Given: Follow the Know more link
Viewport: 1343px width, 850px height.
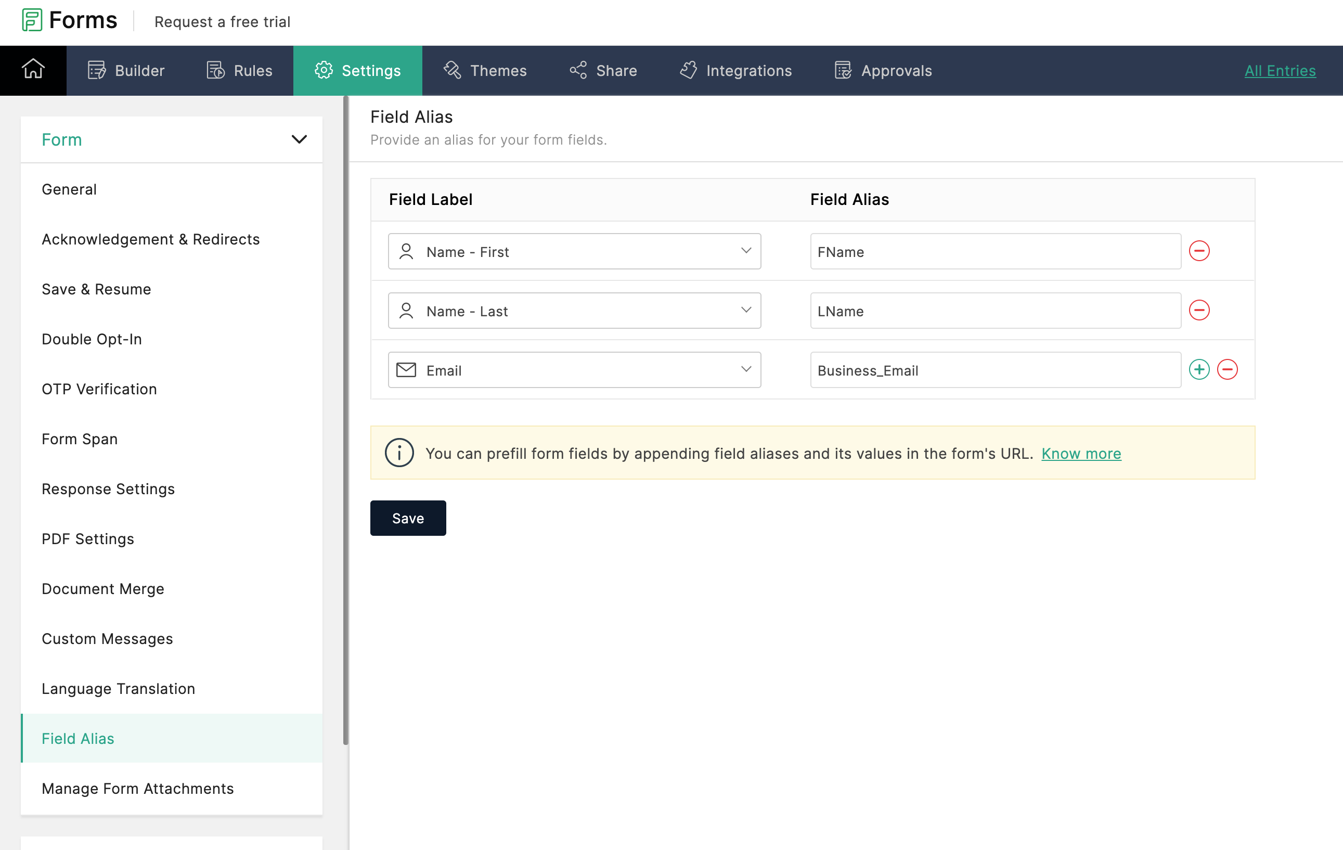Looking at the screenshot, I should [x=1081, y=454].
